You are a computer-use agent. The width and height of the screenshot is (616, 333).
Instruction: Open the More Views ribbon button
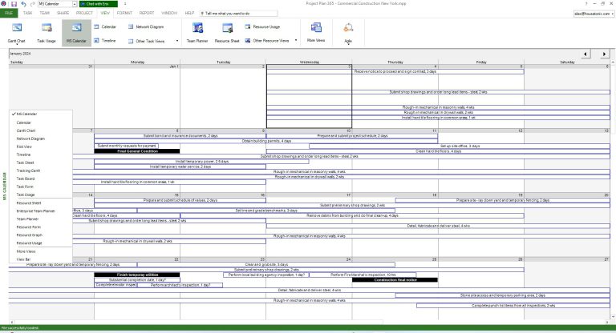click(x=315, y=32)
